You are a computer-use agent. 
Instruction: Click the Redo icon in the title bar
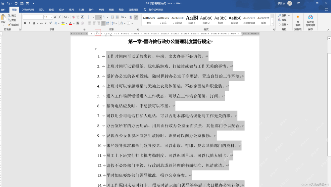click(16, 3)
